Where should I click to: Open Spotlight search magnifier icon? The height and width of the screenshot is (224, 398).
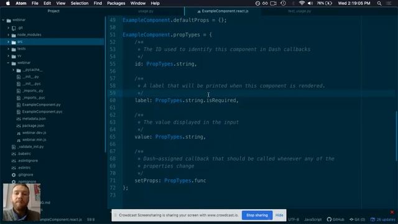point(379,3)
